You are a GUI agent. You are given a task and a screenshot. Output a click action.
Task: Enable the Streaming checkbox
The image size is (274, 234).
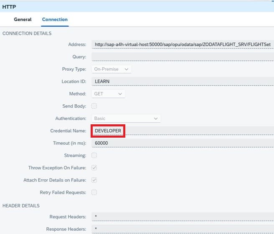tap(94, 156)
